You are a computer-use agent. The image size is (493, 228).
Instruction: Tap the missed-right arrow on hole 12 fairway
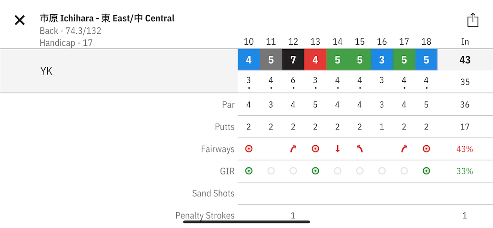[x=293, y=149]
